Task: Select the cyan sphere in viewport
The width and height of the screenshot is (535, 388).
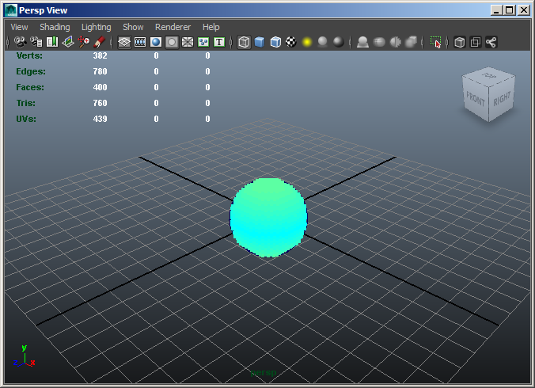Action: point(268,218)
